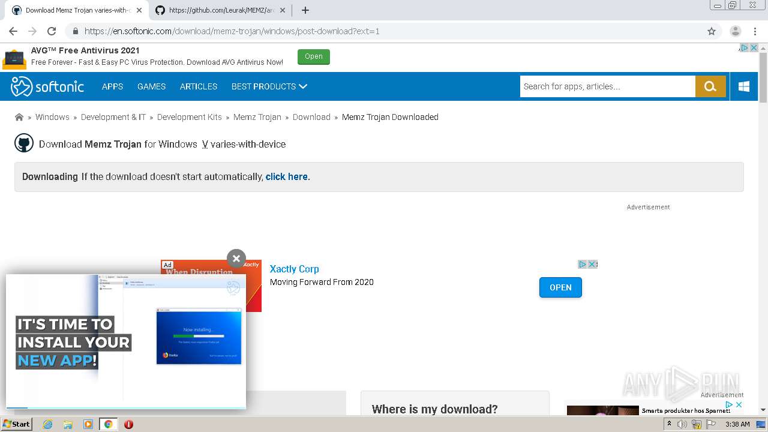
Task: Click the browser forward arrow
Action: tap(32, 31)
